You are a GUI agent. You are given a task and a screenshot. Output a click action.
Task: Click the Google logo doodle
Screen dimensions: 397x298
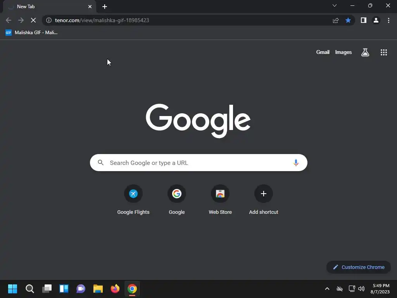198,121
